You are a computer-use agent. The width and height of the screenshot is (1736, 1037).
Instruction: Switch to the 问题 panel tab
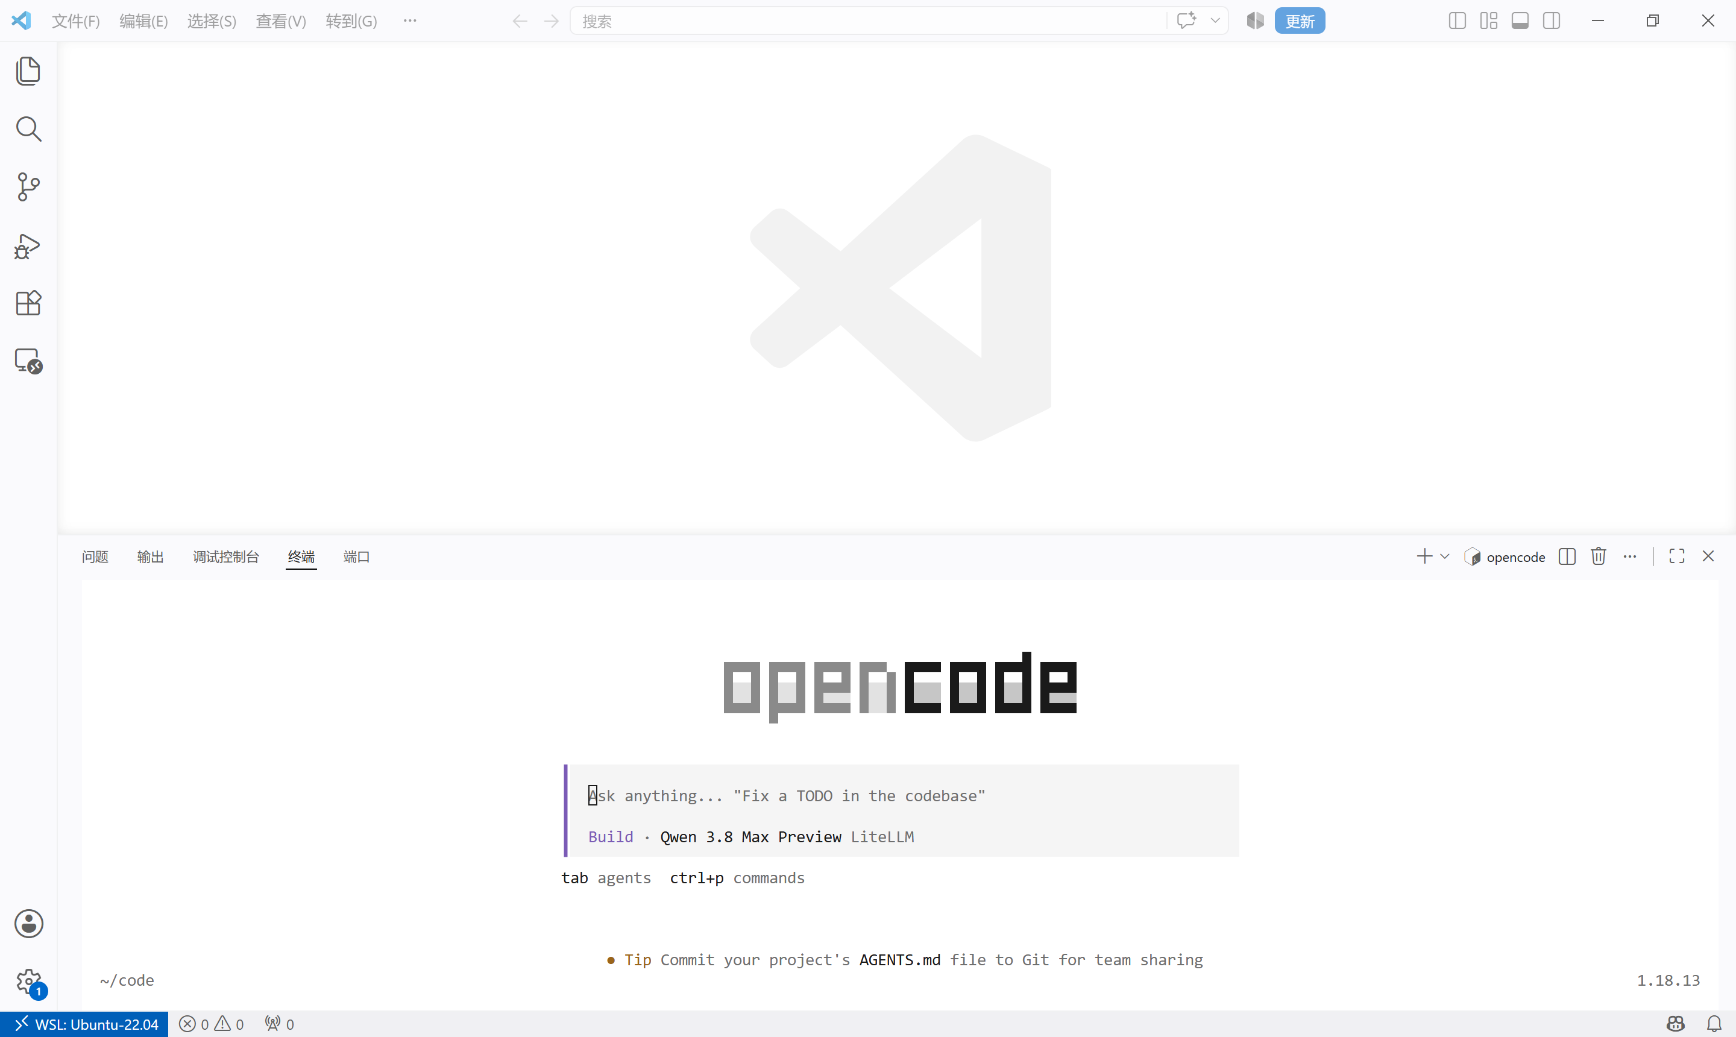pyautogui.click(x=95, y=557)
